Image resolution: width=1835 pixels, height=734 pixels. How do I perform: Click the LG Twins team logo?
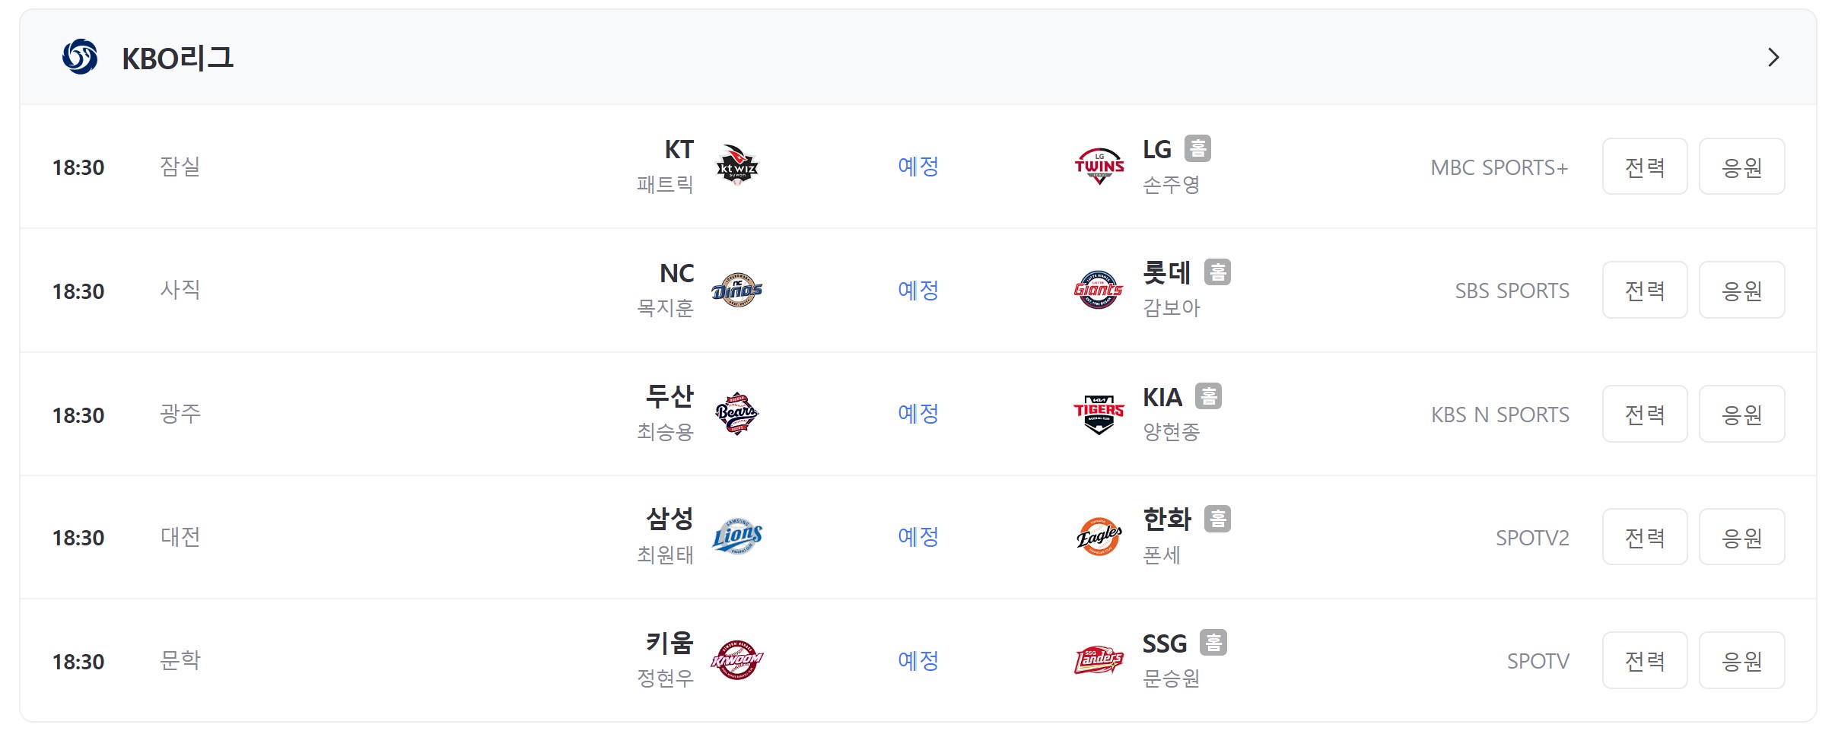click(1099, 166)
